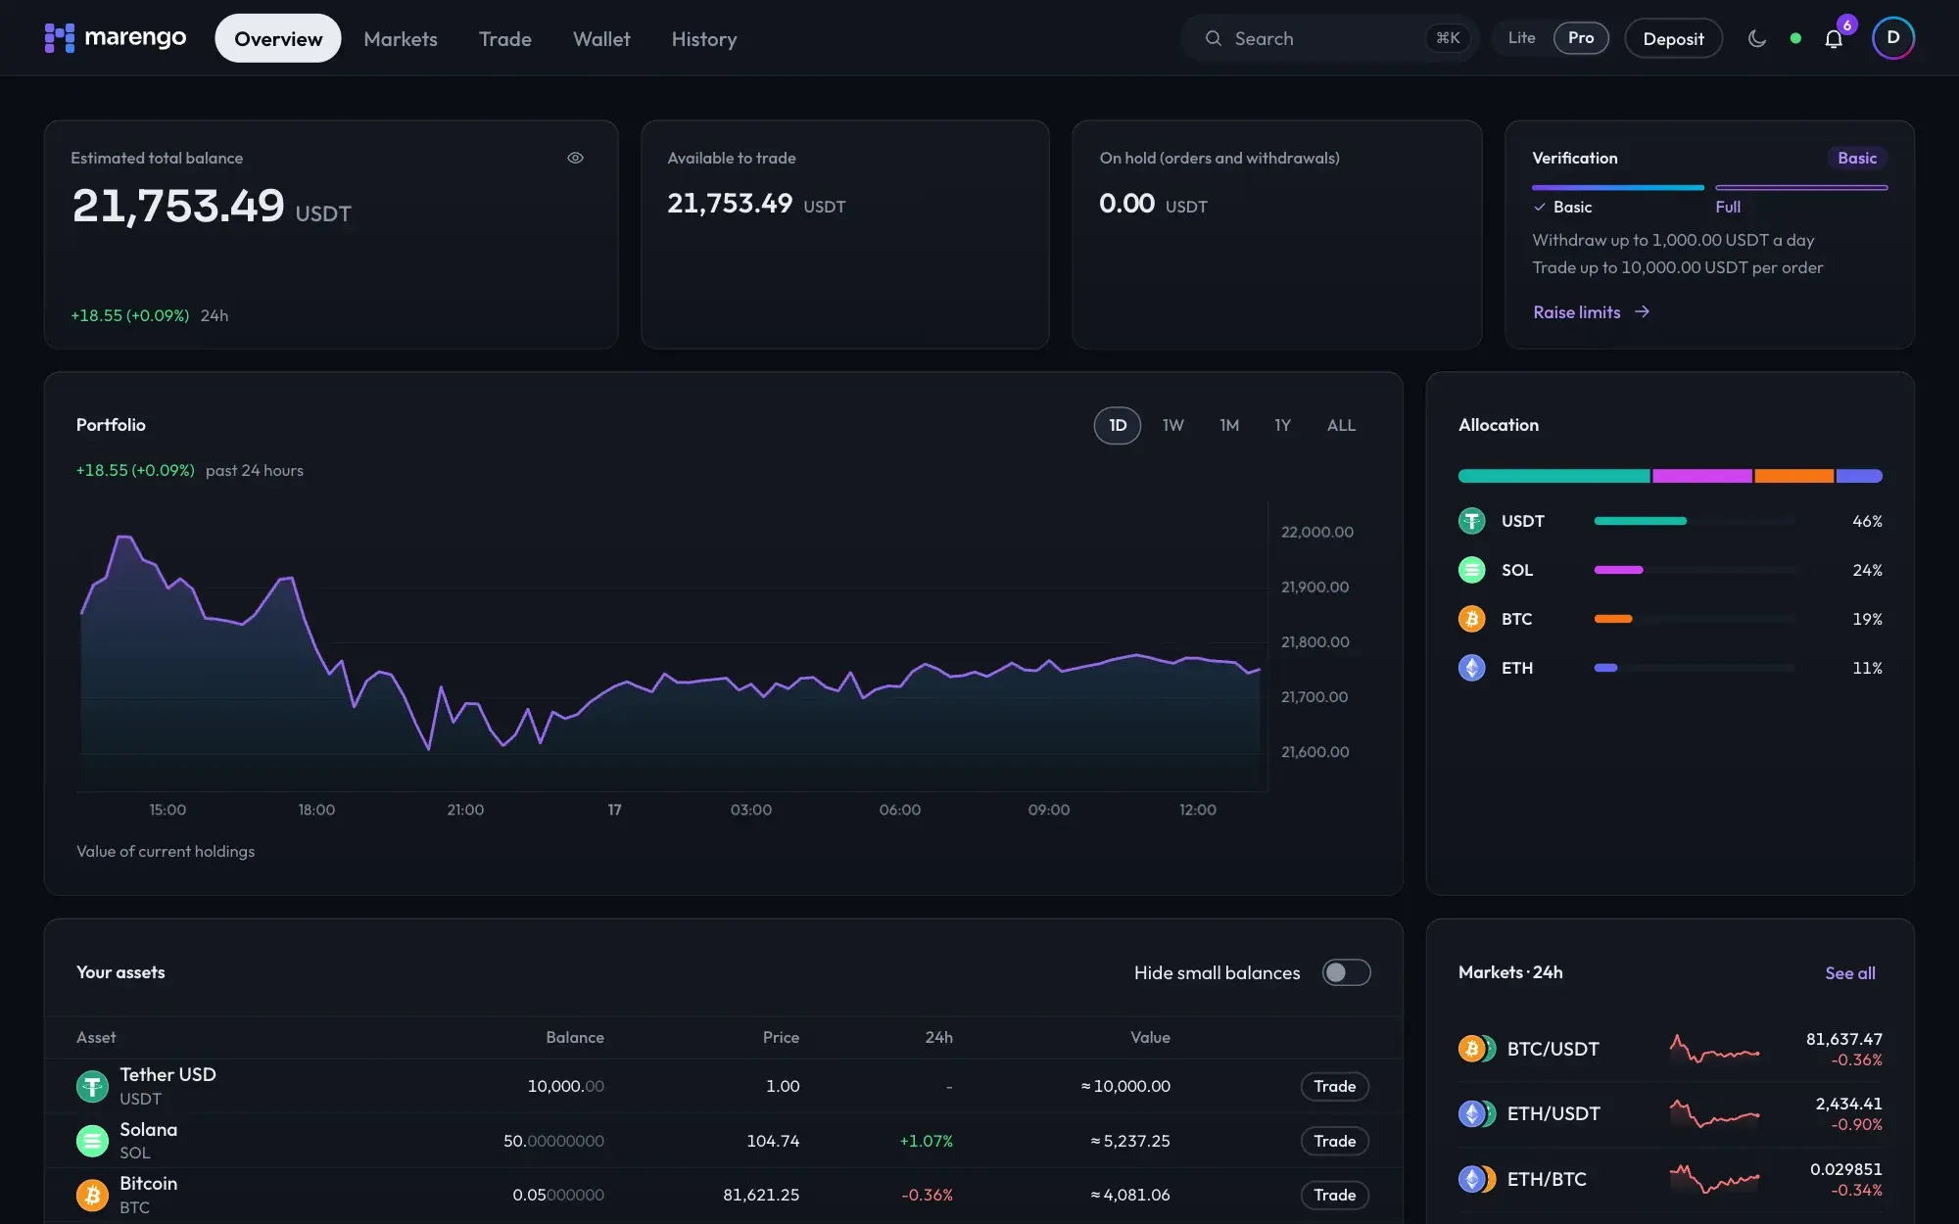Toggle dark mode moon icon
The height and width of the screenshot is (1224, 1959).
pyautogui.click(x=1757, y=38)
